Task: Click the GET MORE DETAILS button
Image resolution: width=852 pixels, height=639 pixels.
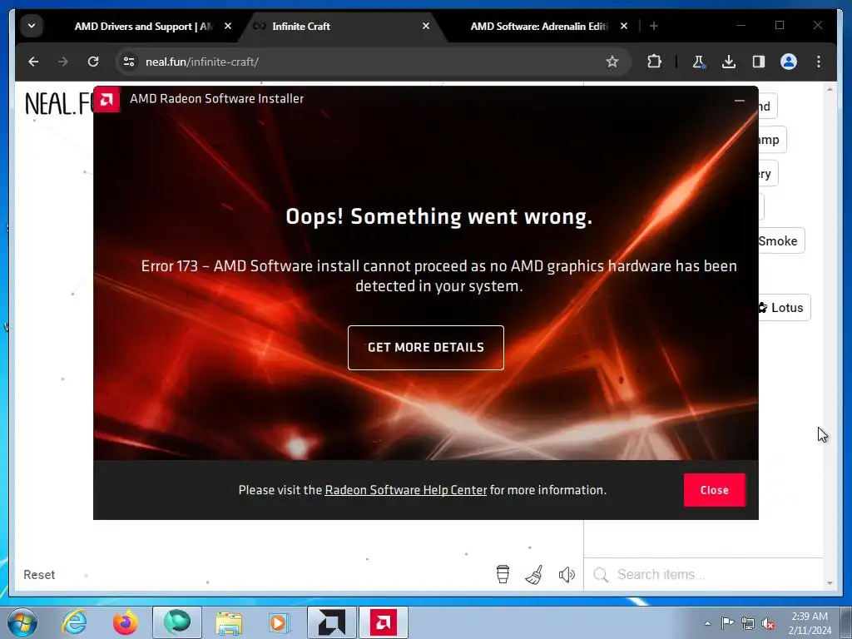Action: pos(425,347)
